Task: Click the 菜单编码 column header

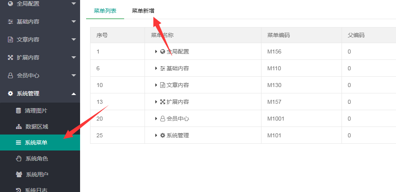Action: [x=278, y=35]
